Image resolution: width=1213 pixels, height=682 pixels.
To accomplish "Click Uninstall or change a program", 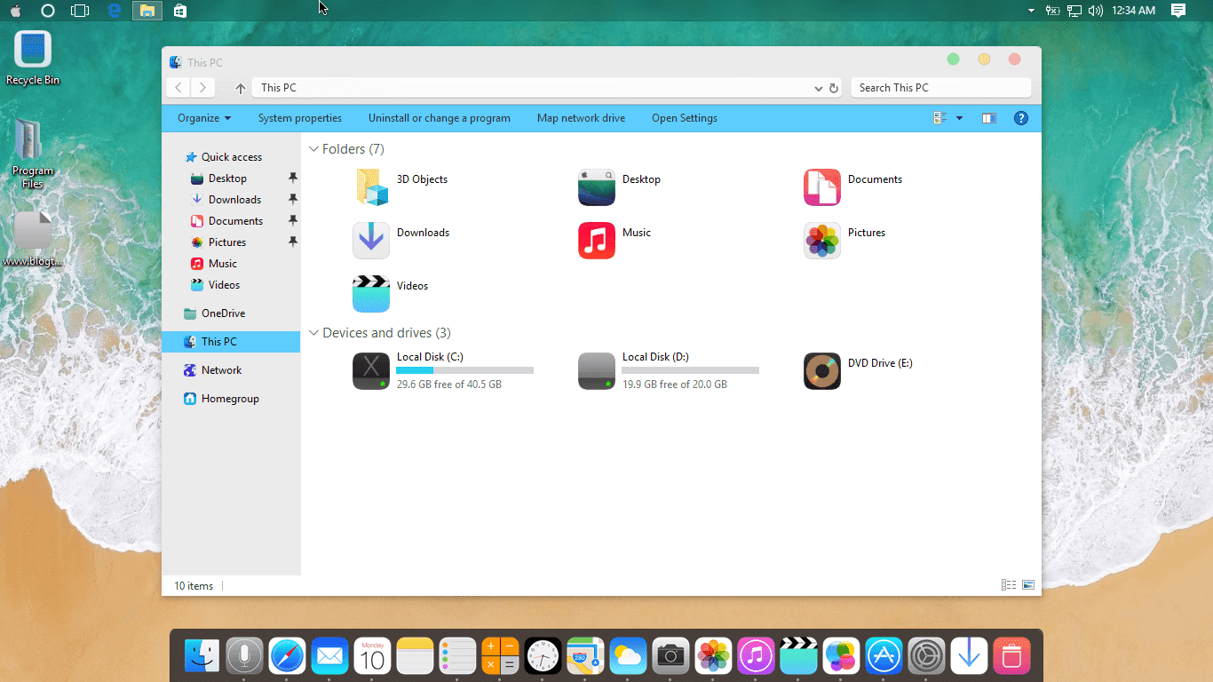I will [x=440, y=118].
